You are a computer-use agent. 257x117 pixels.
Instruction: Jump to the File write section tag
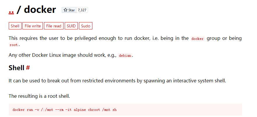pyautogui.click(x=33, y=26)
